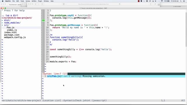This screenshot has width=187, height=105.
Task: Click the commented function somethingSilly() line
Action: pyautogui.click(x=66, y=37)
